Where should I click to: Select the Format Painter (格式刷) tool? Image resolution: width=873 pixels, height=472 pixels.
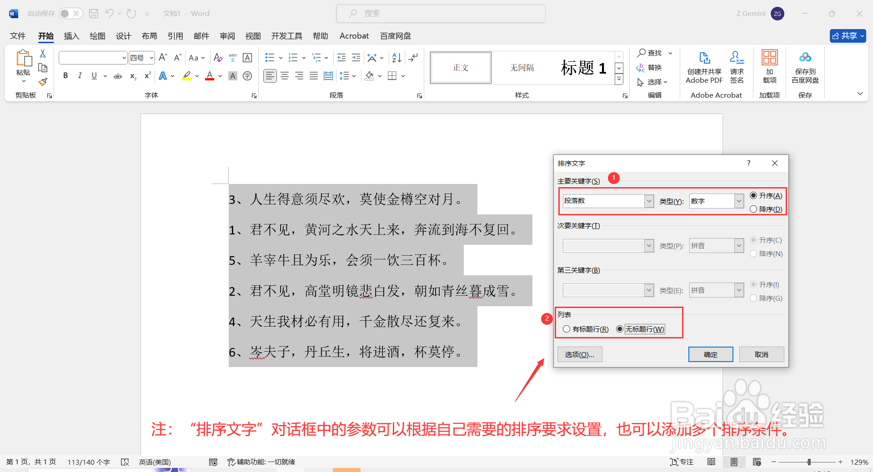(x=42, y=82)
